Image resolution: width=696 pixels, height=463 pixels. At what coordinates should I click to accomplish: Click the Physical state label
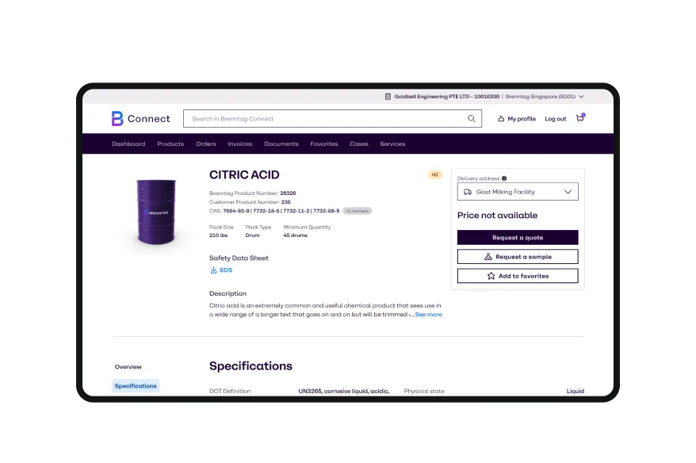point(424,391)
